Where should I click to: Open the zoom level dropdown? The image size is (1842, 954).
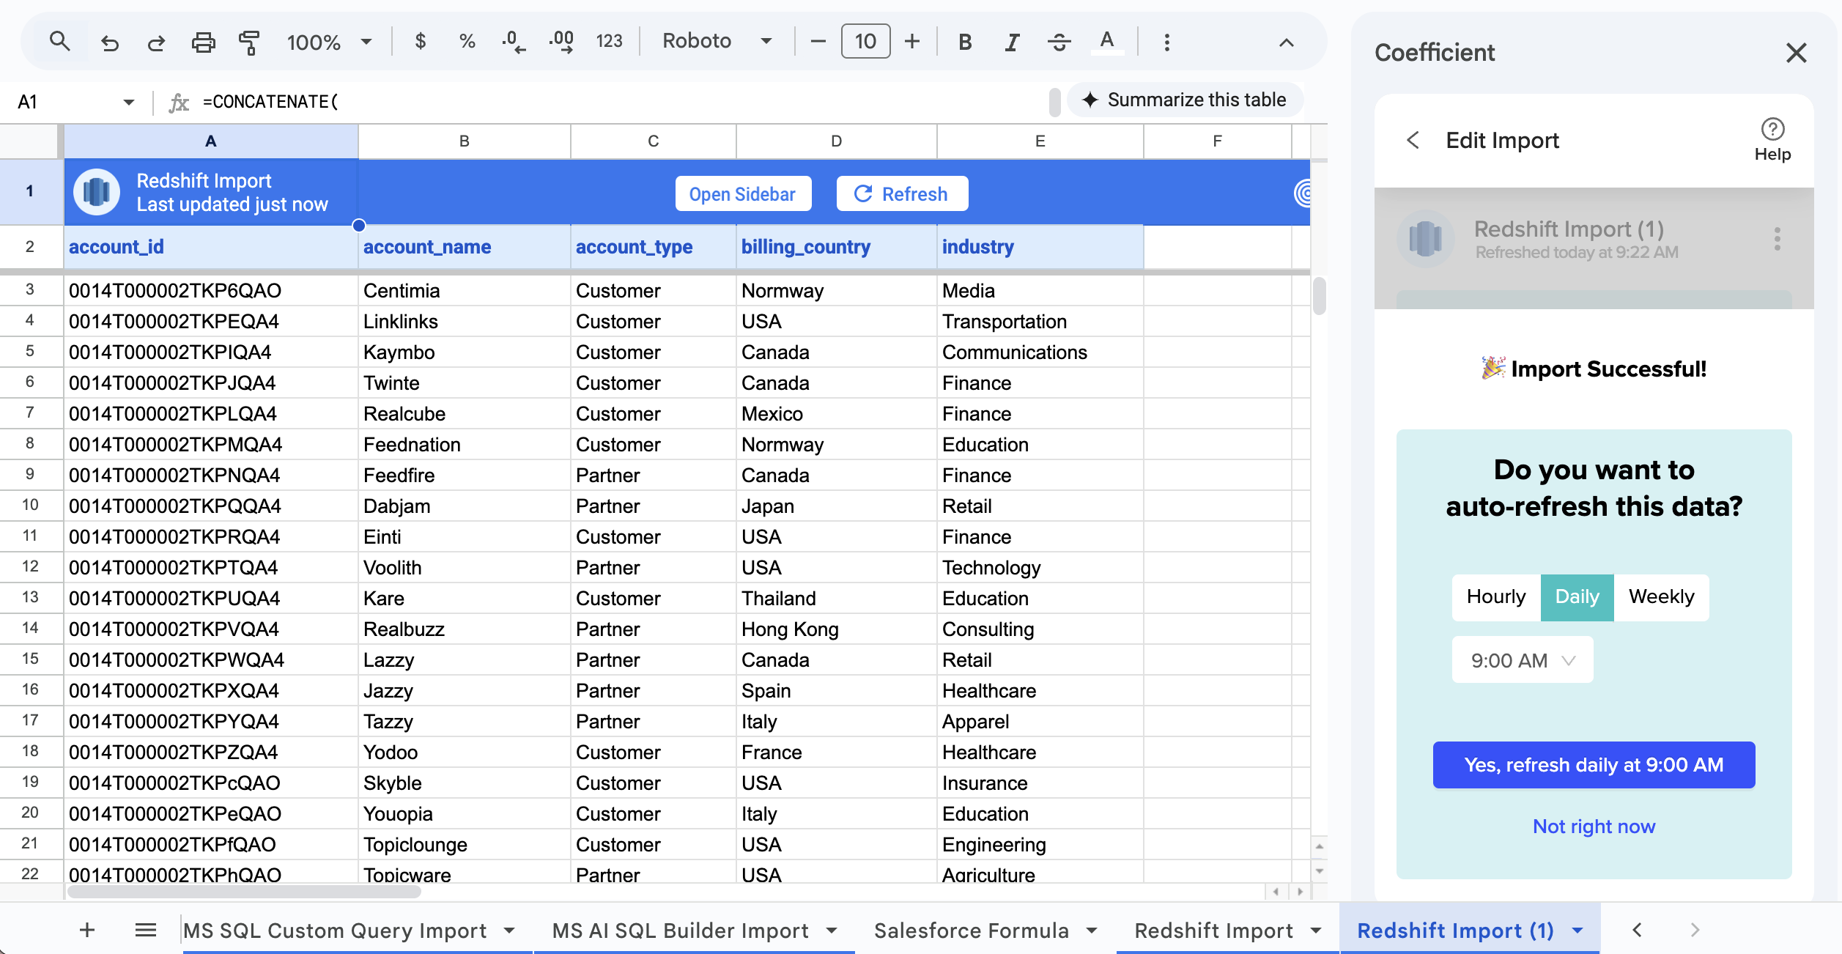(328, 42)
